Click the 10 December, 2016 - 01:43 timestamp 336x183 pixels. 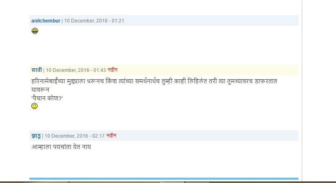[76, 70]
